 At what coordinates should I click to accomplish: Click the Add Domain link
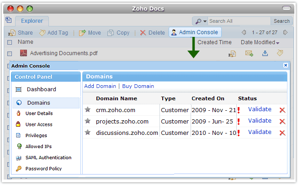100,86
